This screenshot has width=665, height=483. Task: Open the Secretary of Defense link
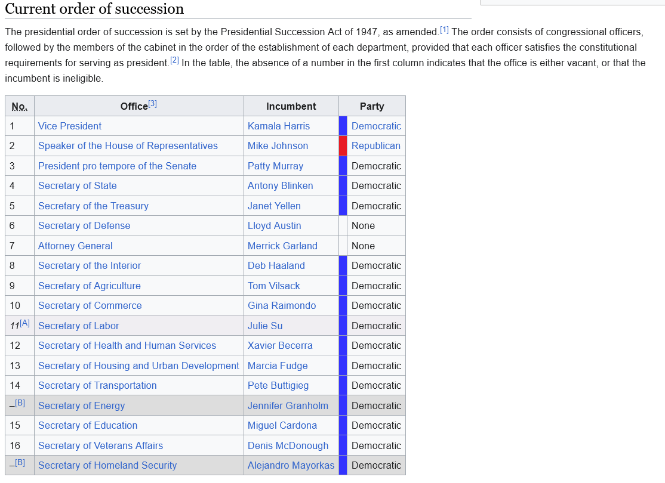(84, 225)
